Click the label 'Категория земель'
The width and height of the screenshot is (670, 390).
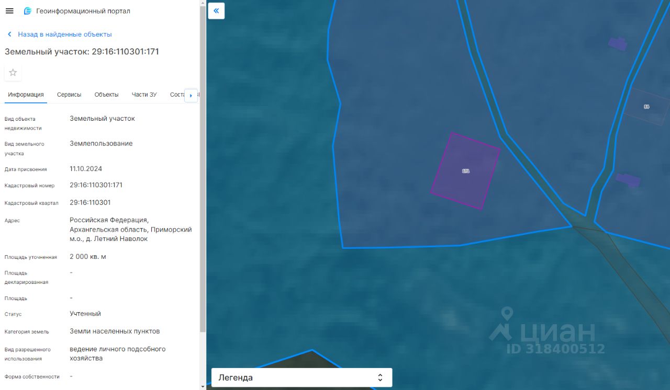coord(27,332)
